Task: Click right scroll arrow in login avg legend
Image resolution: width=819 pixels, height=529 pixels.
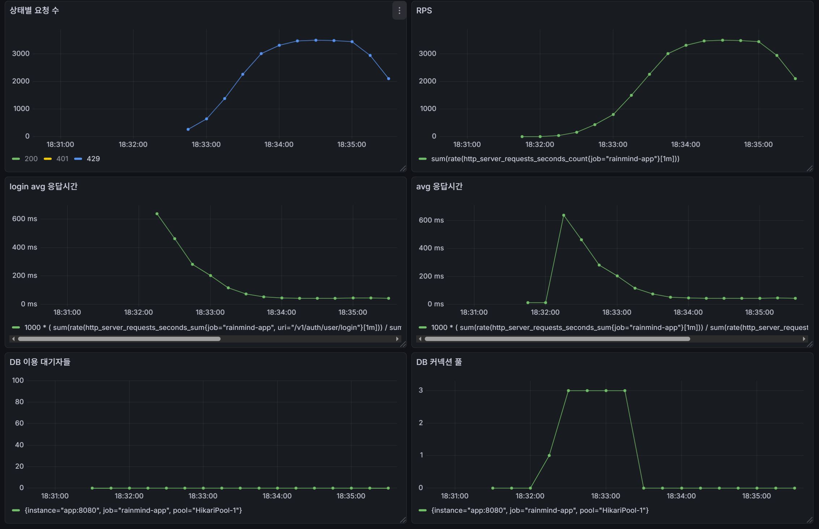Action: pos(397,339)
